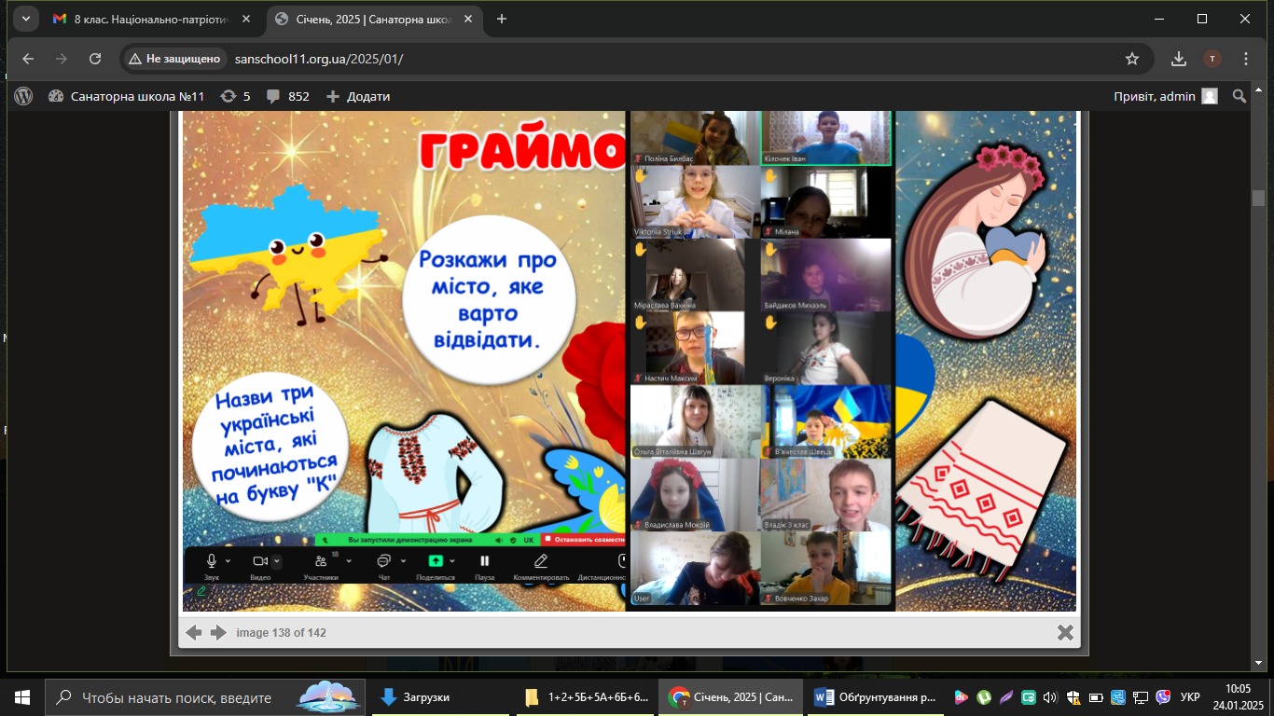This screenshot has width=1274, height=716.
Task: Open the tab search chevron in Chrome
Action: 25,19
